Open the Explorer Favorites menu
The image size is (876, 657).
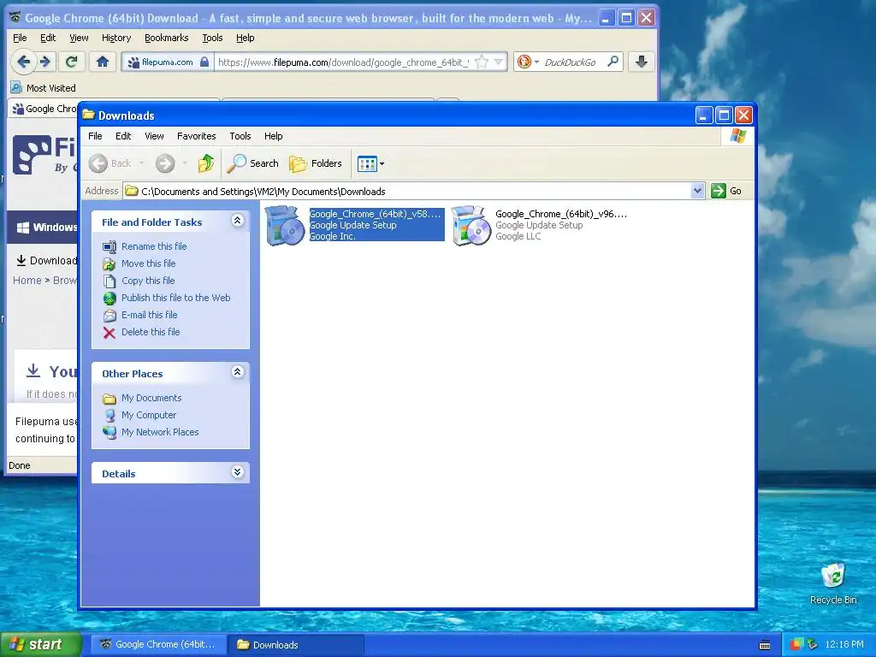196,136
